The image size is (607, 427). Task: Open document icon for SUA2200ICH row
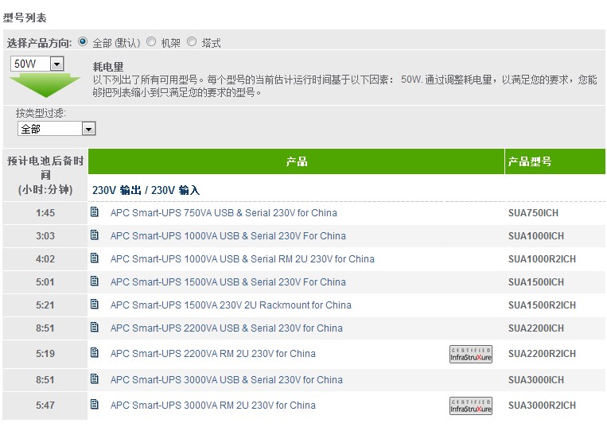(95, 328)
